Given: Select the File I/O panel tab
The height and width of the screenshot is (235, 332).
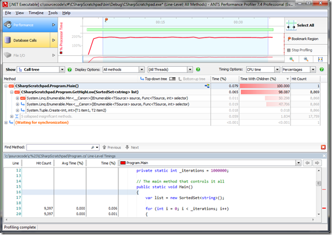Looking at the screenshot, I should (x=27, y=55).
